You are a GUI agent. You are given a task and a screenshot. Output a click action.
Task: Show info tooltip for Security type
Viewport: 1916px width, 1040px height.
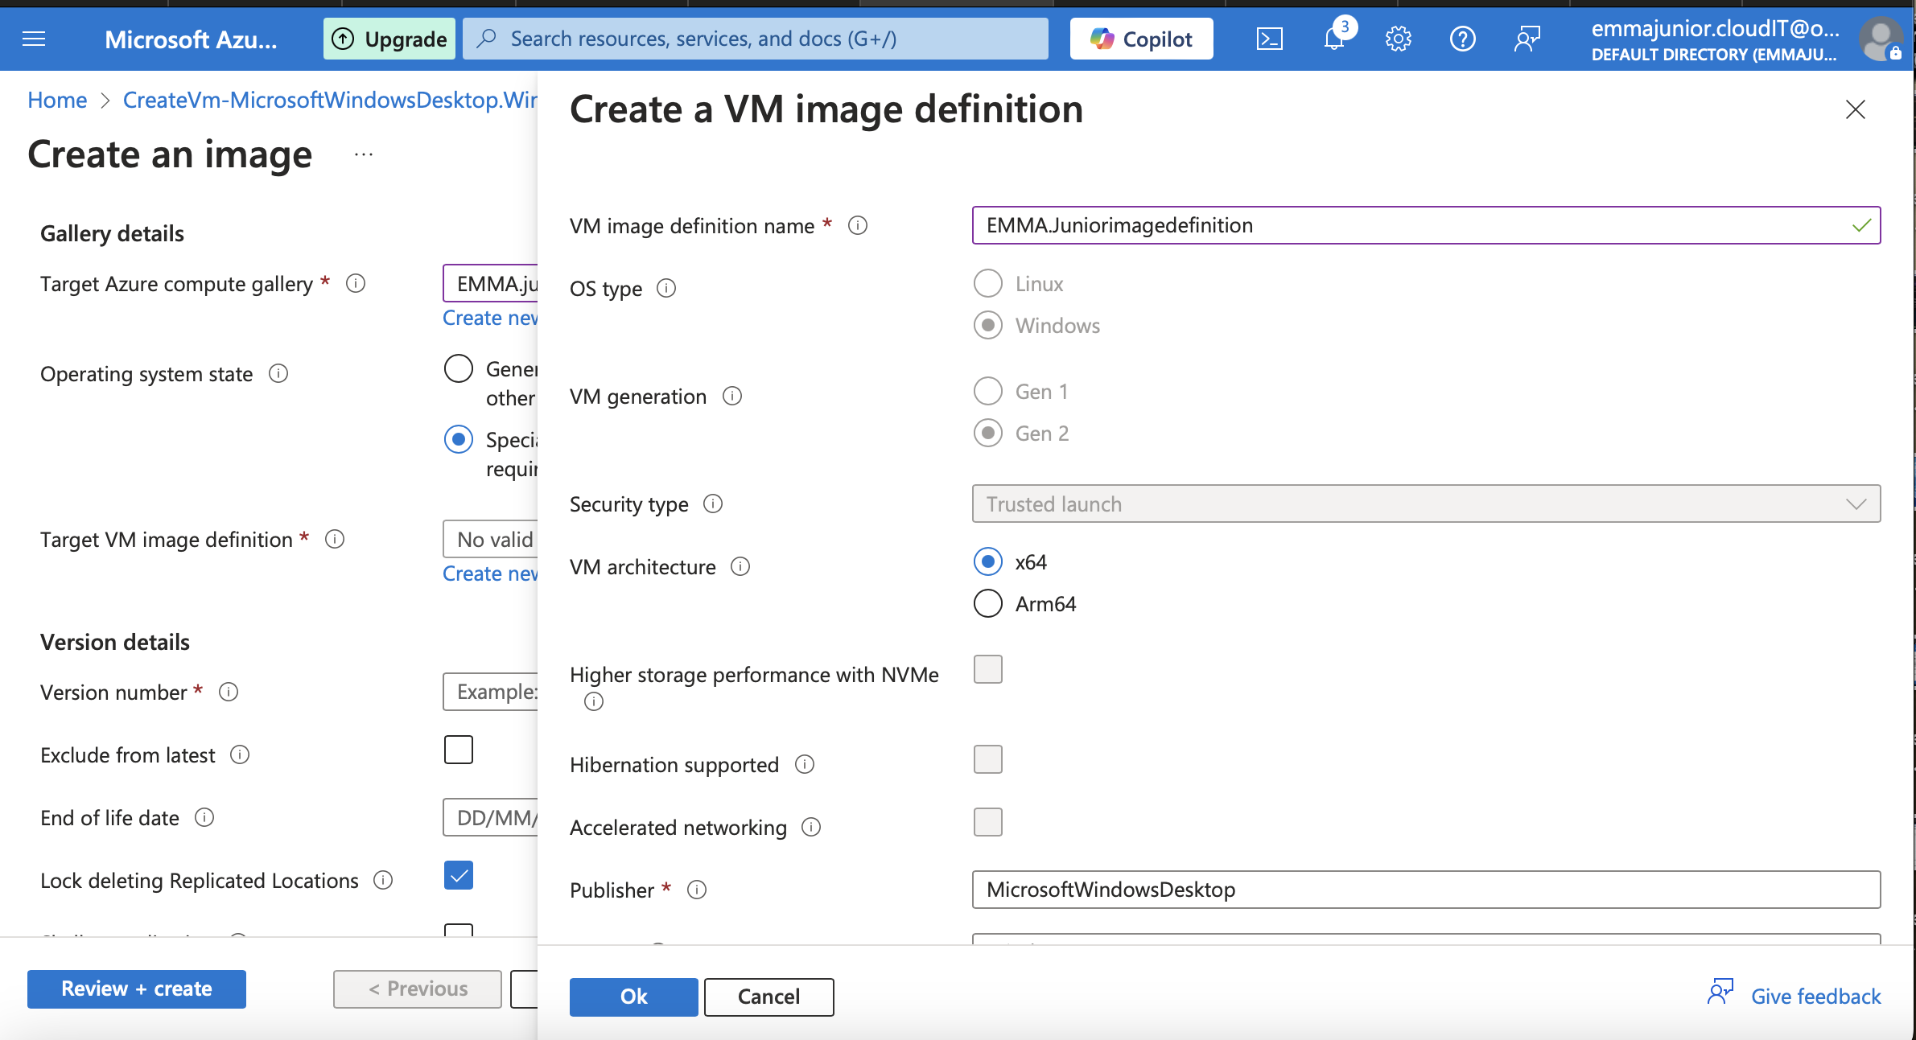pyautogui.click(x=713, y=504)
